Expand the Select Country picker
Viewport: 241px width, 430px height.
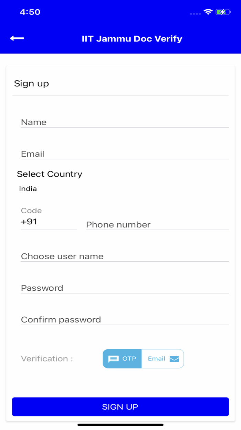tap(49, 174)
